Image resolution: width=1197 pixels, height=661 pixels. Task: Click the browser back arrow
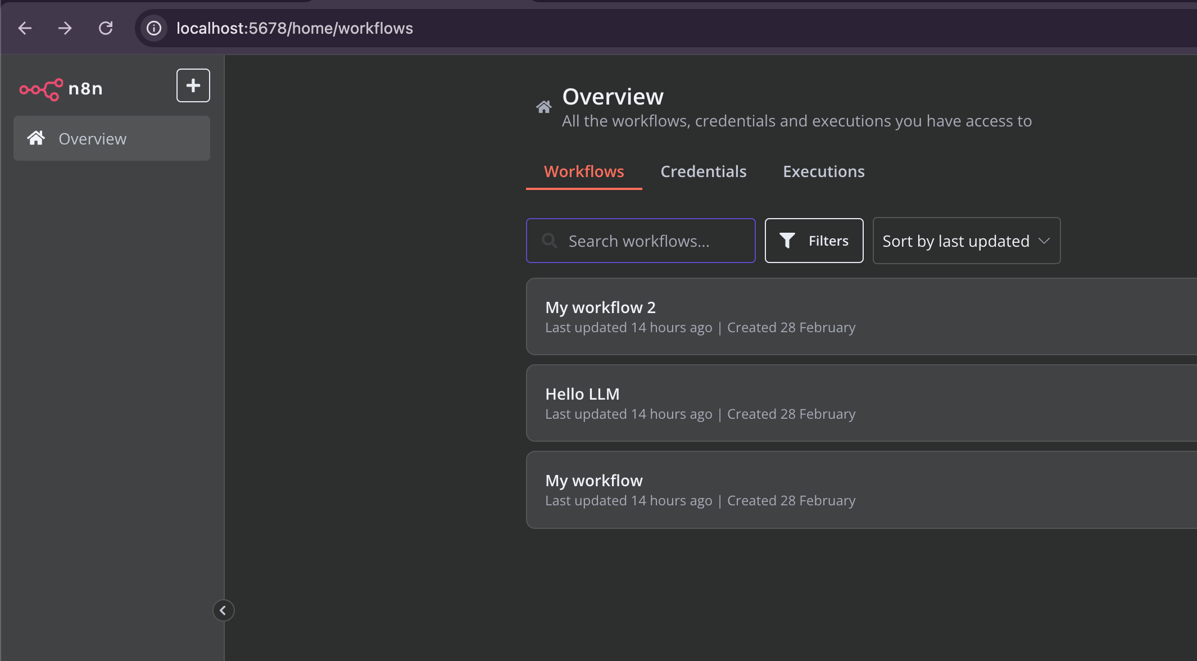(25, 28)
